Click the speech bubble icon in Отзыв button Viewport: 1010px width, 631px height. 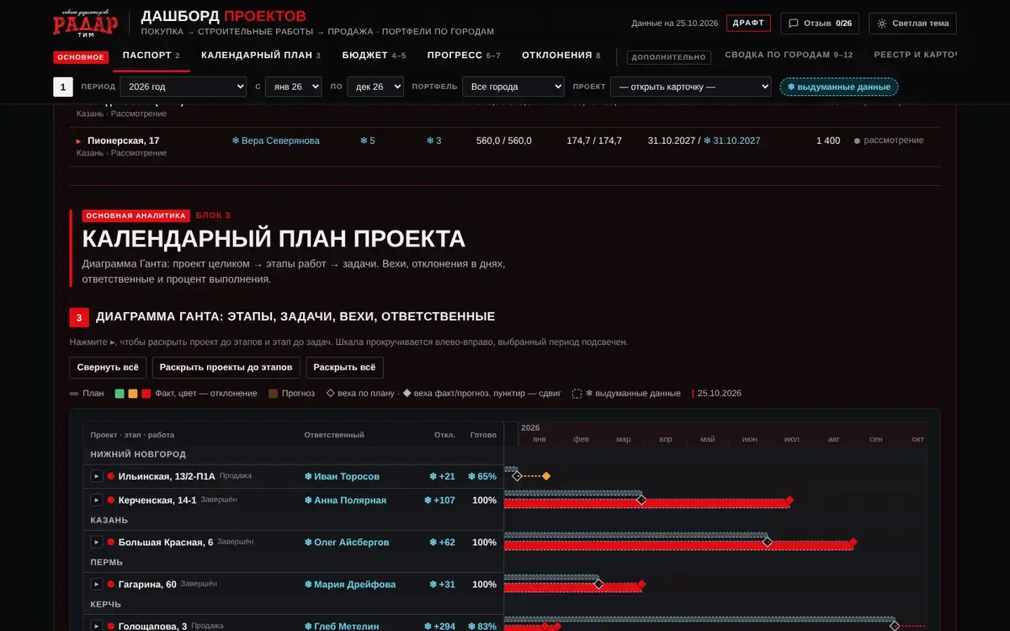tap(793, 24)
